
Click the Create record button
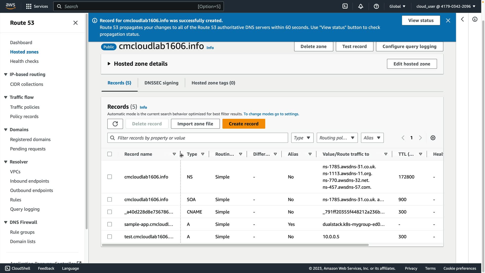244,124
